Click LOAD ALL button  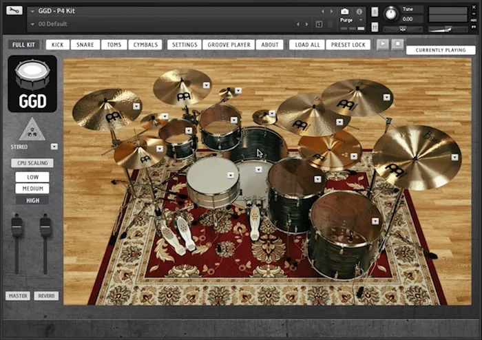(307, 45)
